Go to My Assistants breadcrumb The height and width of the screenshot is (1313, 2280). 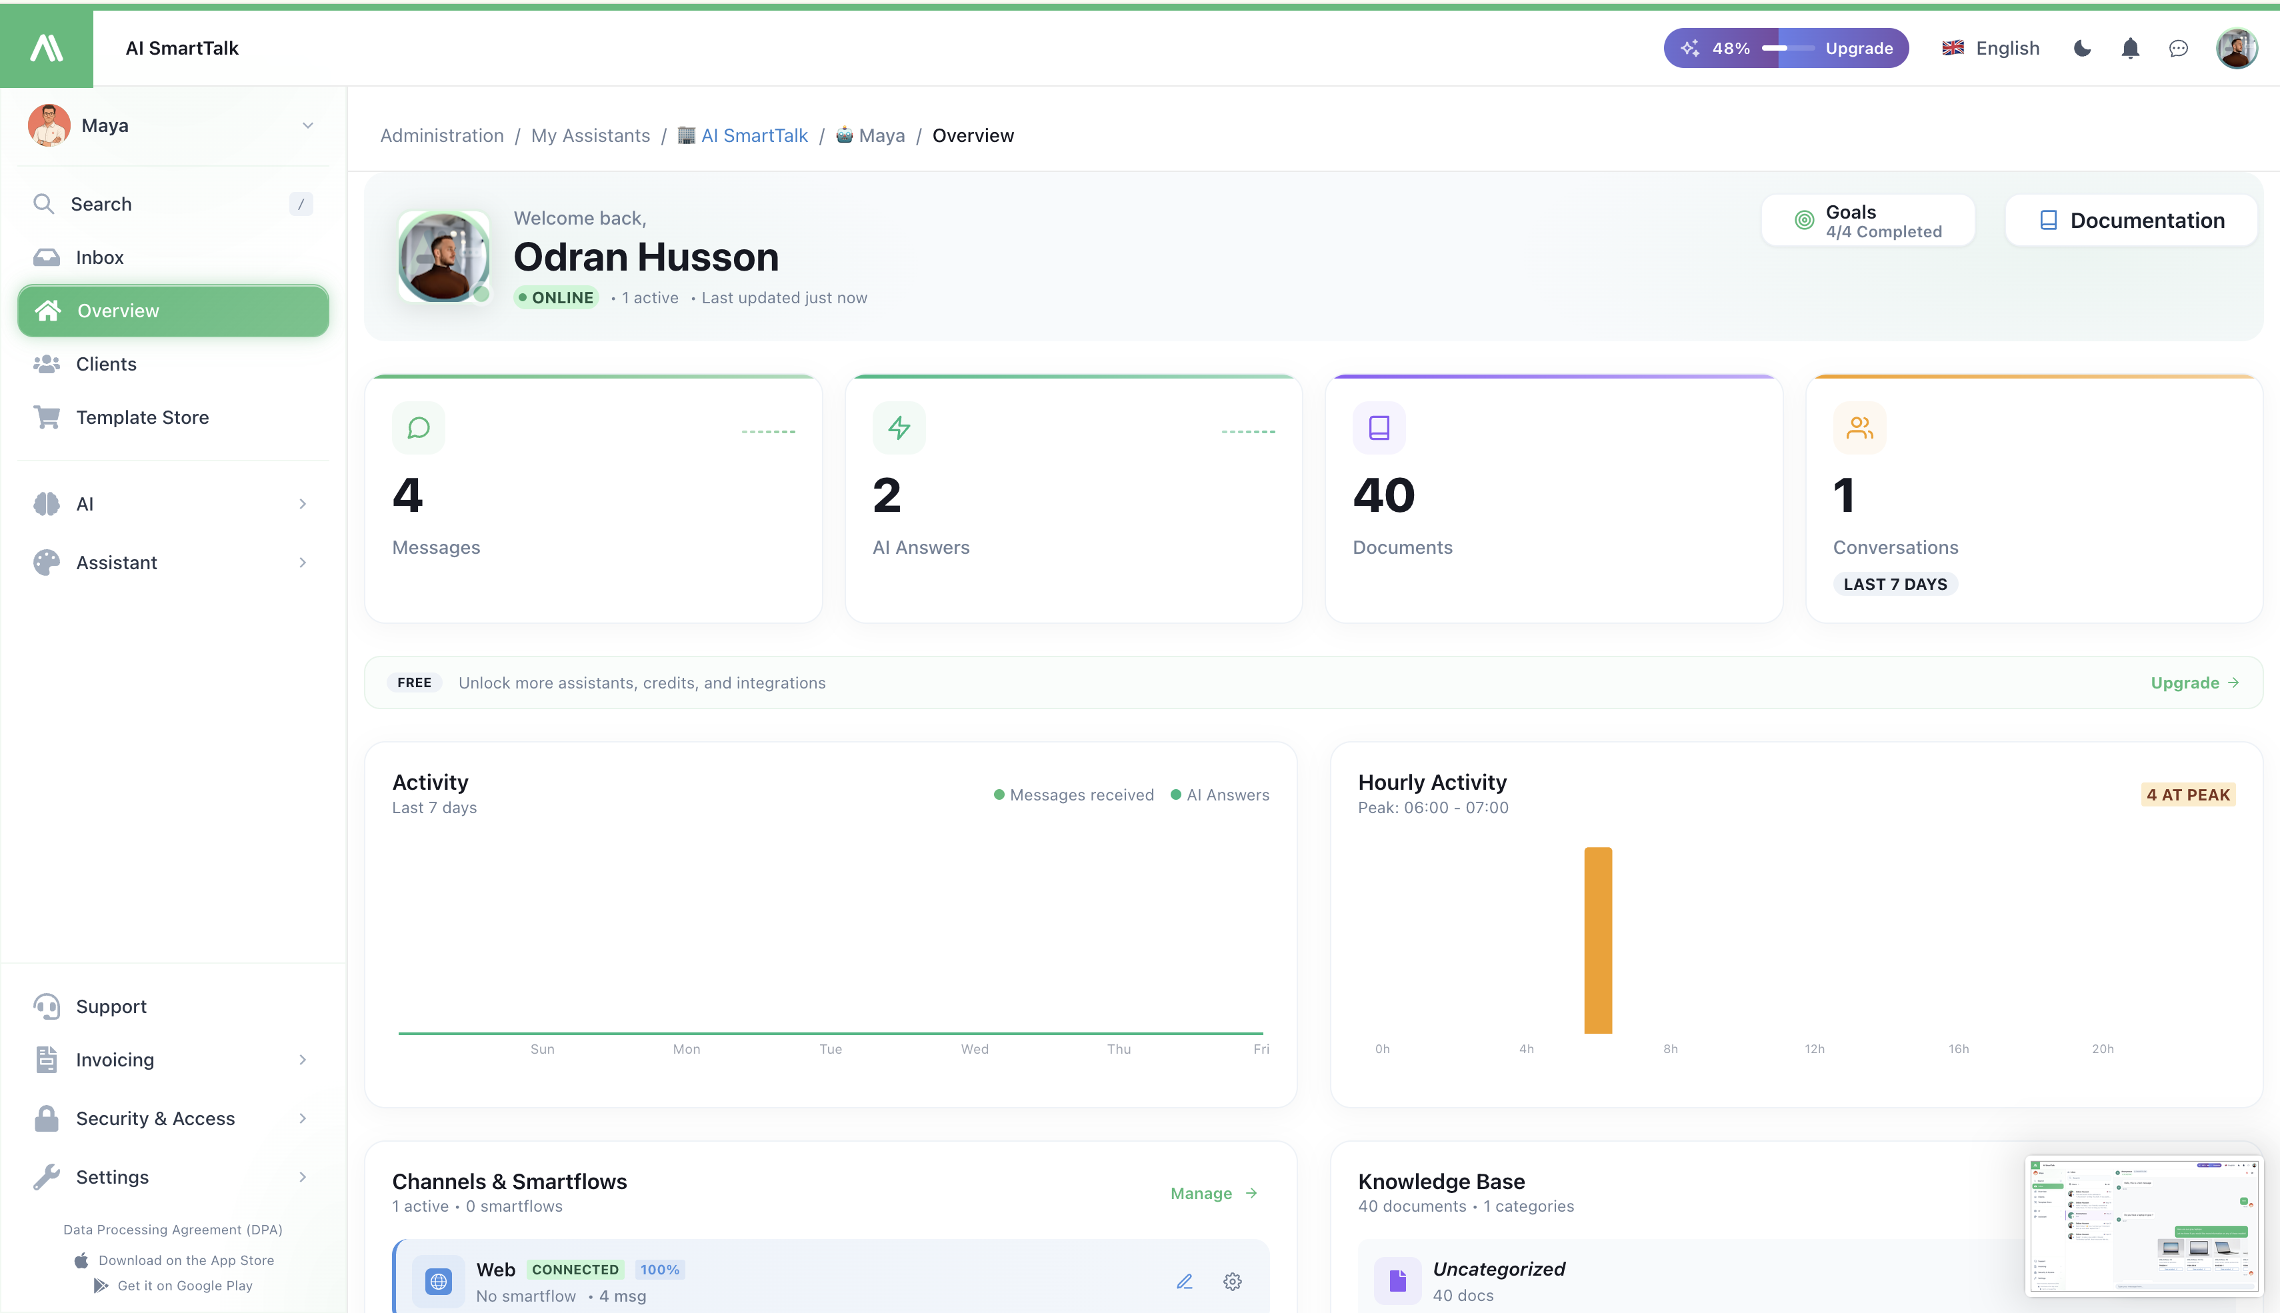(590, 135)
